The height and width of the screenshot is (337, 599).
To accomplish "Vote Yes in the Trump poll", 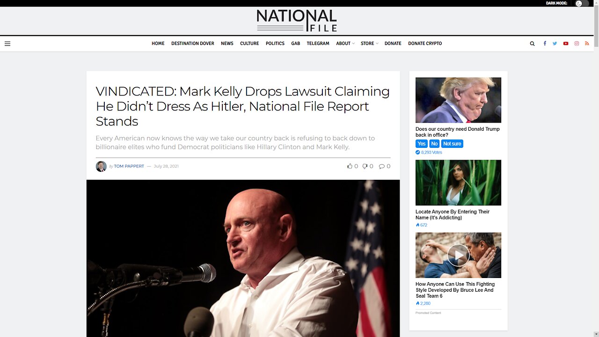I will click(x=422, y=144).
